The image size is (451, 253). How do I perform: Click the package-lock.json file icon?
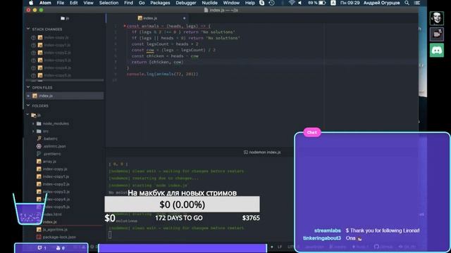point(39,237)
